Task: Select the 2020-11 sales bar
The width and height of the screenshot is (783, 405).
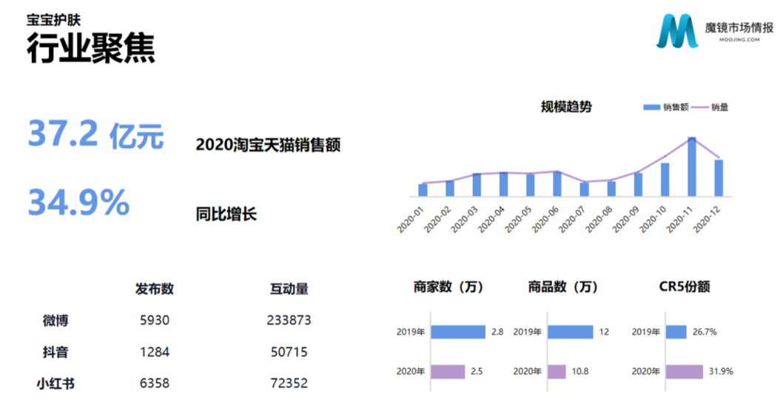Action: point(692,166)
